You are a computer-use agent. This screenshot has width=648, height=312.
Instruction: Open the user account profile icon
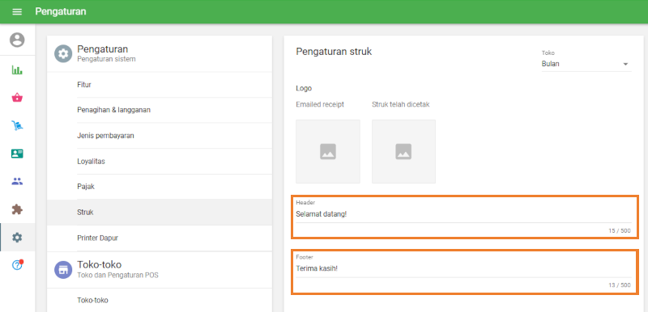pyautogui.click(x=17, y=40)
